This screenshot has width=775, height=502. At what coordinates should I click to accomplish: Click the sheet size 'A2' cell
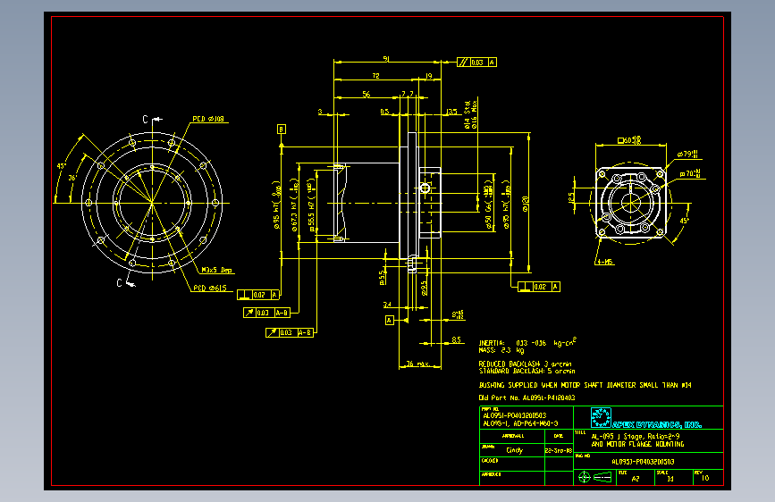636,478
